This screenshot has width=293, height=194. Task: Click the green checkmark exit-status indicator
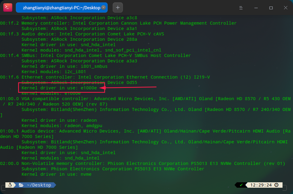pos(241,185)
